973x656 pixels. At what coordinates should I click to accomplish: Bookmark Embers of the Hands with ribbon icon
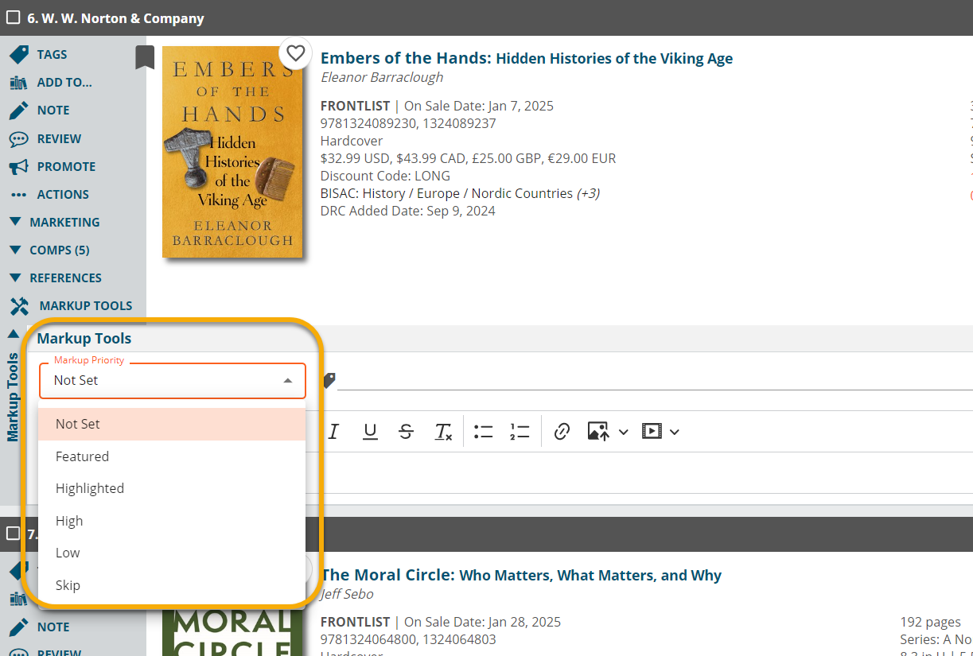pos(144,57)
